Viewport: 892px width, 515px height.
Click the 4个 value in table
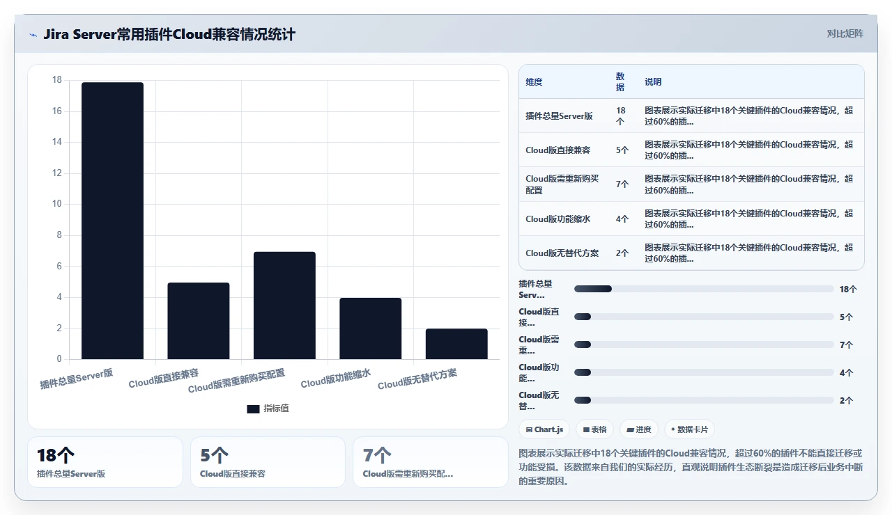point(622,219)
